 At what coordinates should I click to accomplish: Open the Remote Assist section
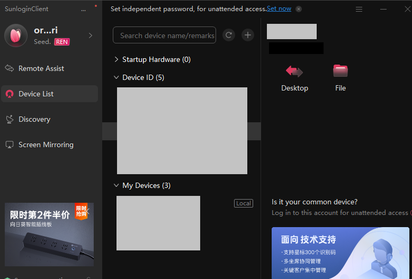(41, 69)
